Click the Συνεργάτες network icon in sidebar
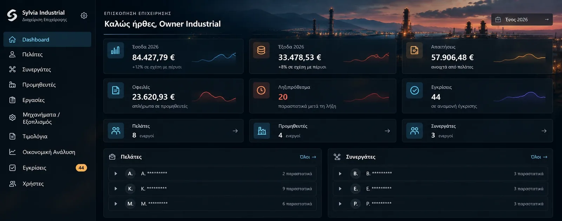The height and width of the screenshot is (221, 562). coord(12,69)
